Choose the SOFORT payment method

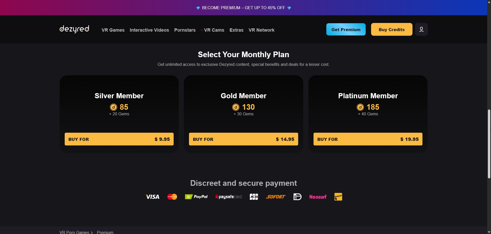(276, 197)
